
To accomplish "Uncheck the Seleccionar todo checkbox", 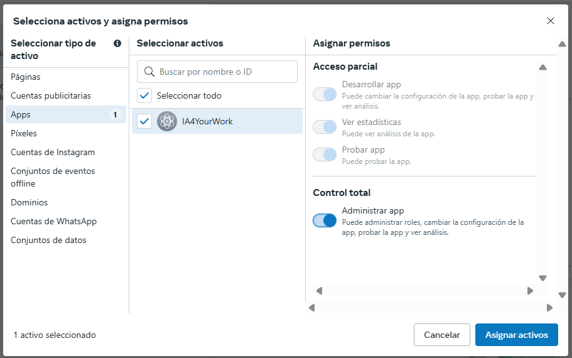I will 144,95.
